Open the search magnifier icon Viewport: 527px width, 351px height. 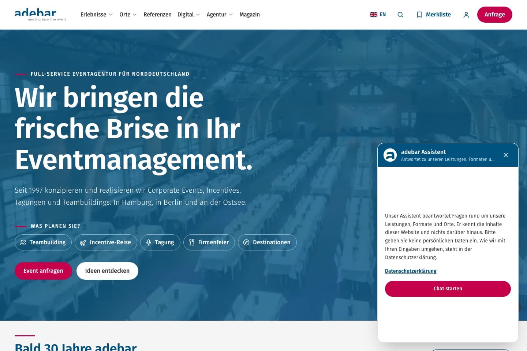400,15
